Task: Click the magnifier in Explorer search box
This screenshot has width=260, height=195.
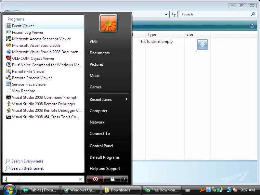Action: point(253,14)
